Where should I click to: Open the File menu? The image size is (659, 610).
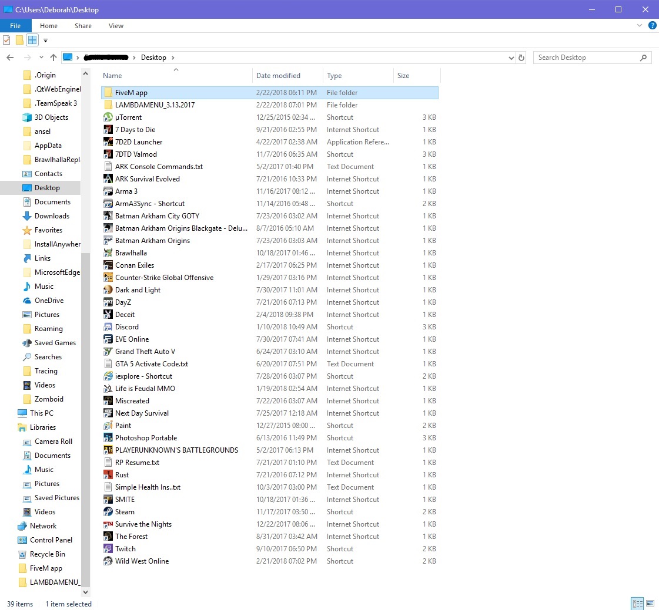pyautogui.click(x=15, y=26)
